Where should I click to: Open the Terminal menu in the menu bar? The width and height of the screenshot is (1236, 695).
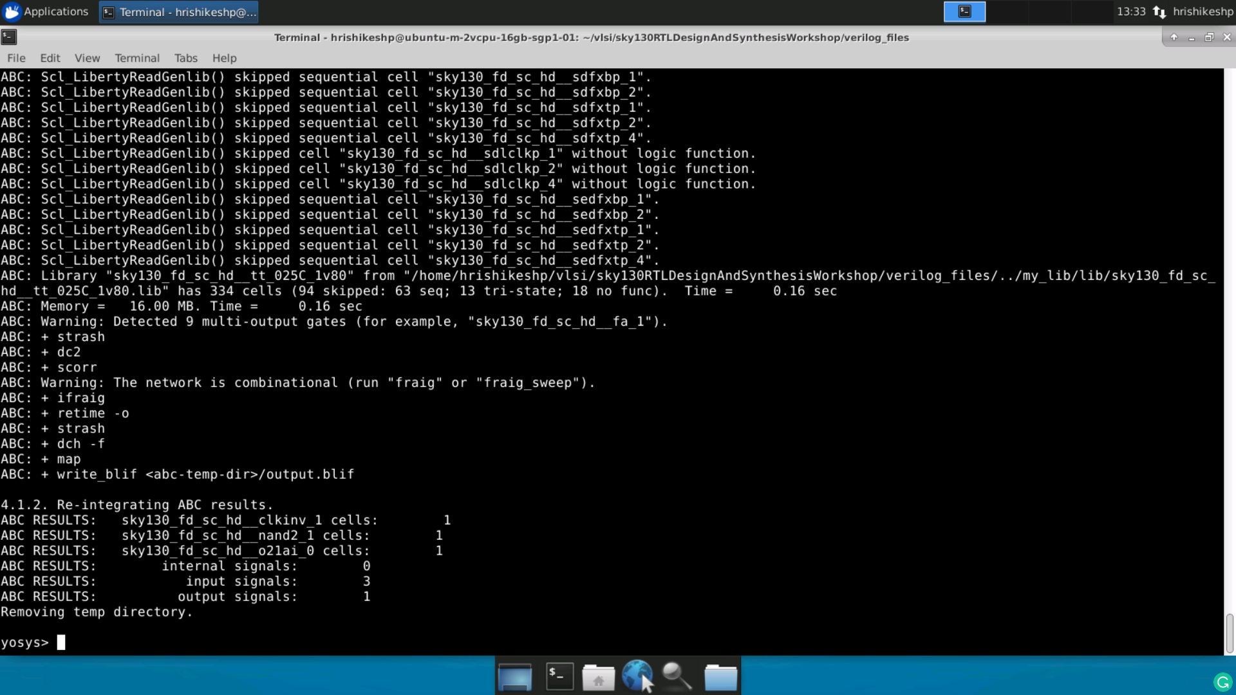(136, 58)
